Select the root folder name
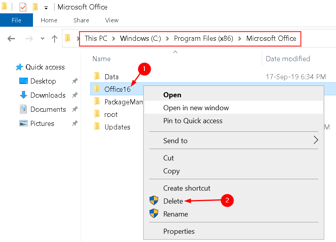The height and width of the screenshot is (242, 336). click(x=111, y=115)
